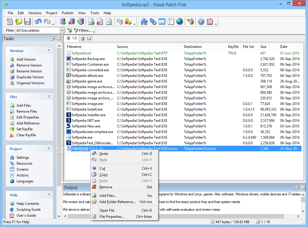Image resolution: width=308 pixels, height=227 pixels.
Task: Click the Remove Files page-x toolbar icon
Action: pos(100,22)
